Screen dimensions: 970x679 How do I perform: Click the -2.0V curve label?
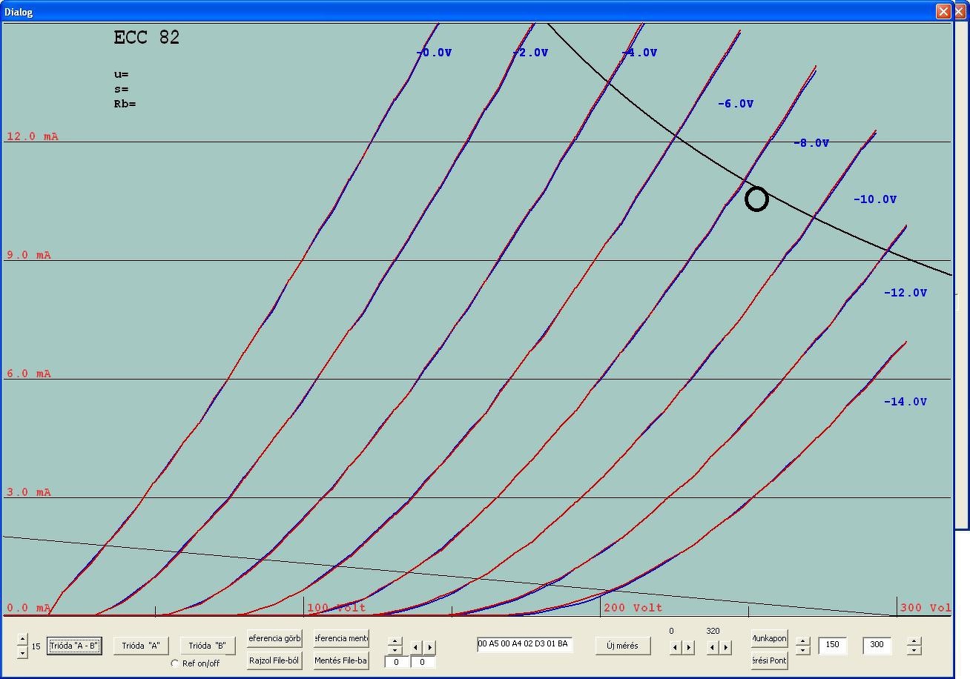pyautogui.click(x=530, y=53)
